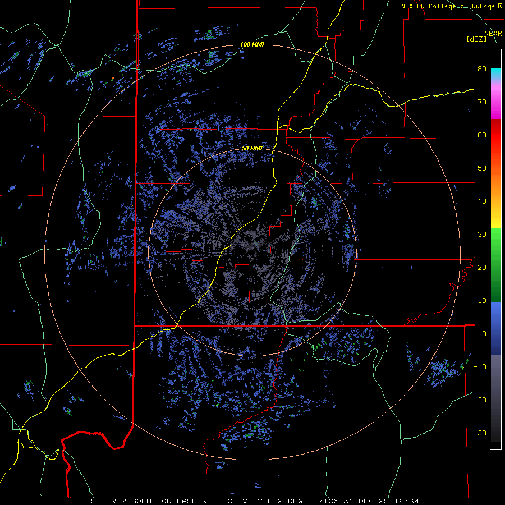
Task: Click the 70 dBZ scale value
Action: (x=482, y=102)
